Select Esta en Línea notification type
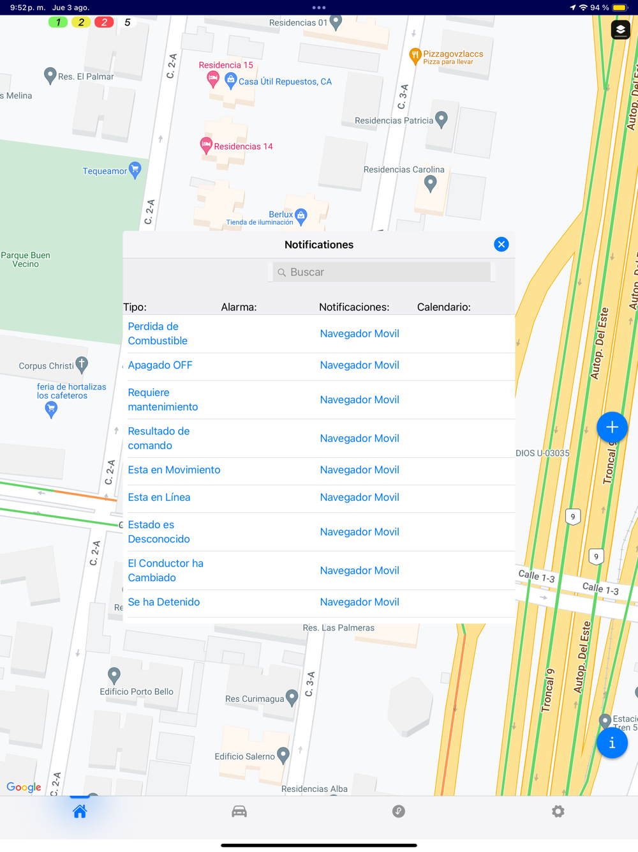Viewport: 638px width, 852px height. (x=159, y=498)
